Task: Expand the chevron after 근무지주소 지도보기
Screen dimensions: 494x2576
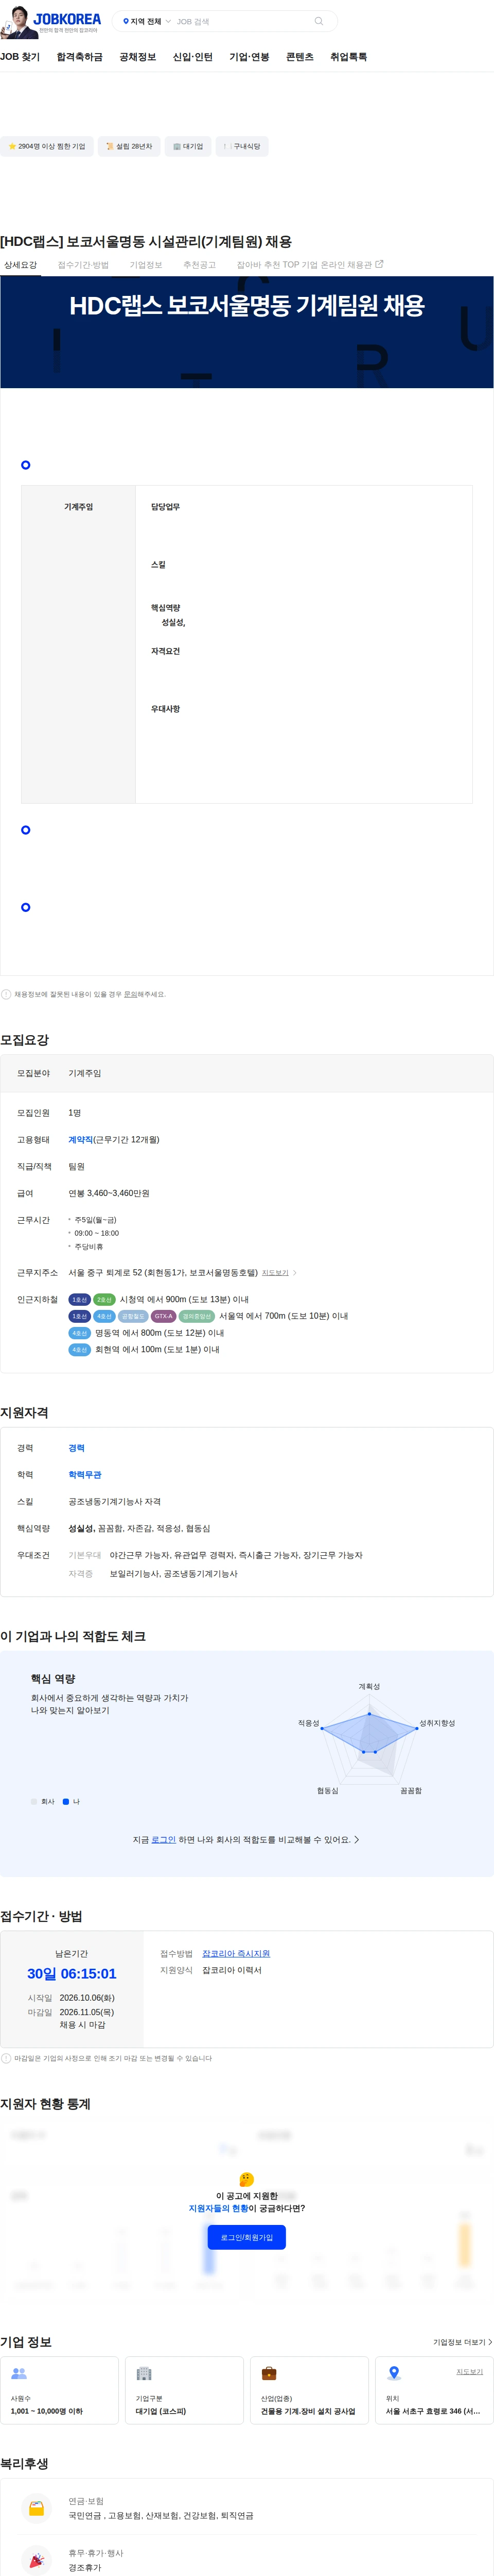Action: (294, 1273)
